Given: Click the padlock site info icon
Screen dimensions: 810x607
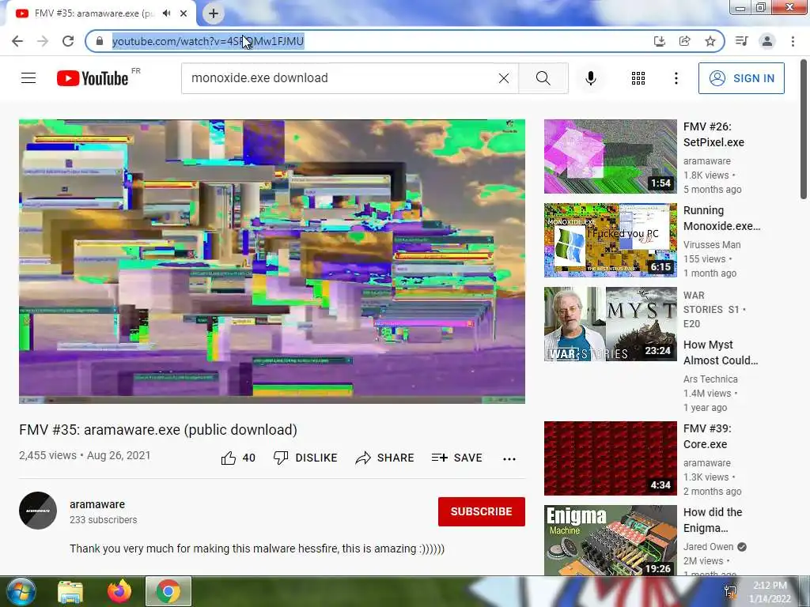Looking at the screenshot, I should click(100, 41).
